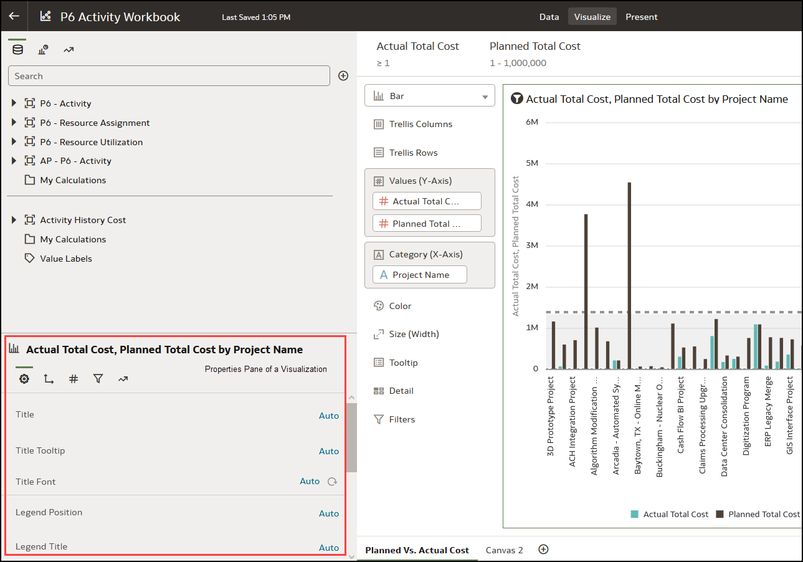Click the tallest Baytown planned cost bar
The height and width of the screenshot is (562, 803).
(629, 275)
